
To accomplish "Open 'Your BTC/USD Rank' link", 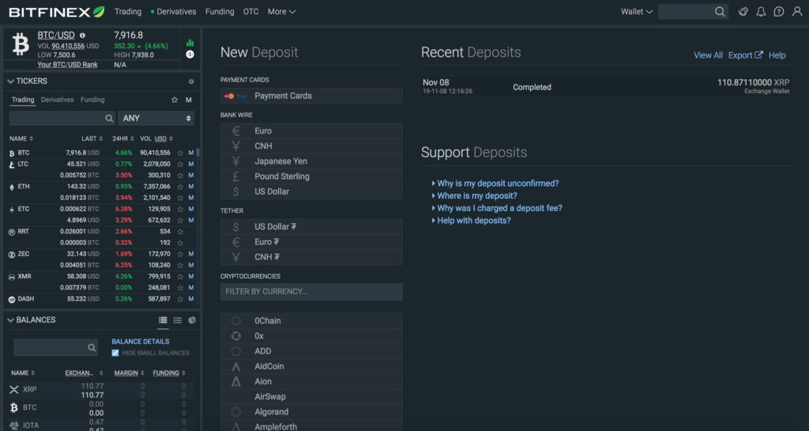I will coord(68,65).
